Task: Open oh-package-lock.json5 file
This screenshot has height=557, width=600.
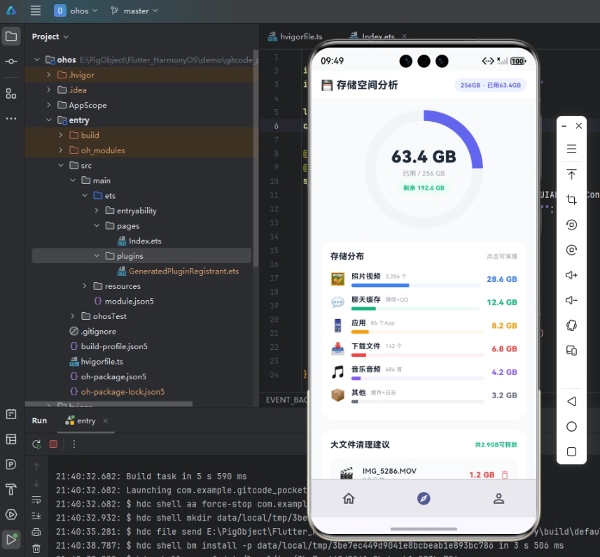Action: [118, 392]
